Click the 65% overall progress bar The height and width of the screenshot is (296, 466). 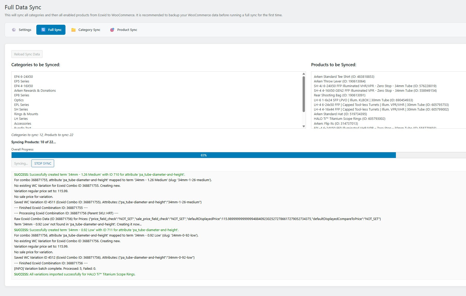coord(204,155)
